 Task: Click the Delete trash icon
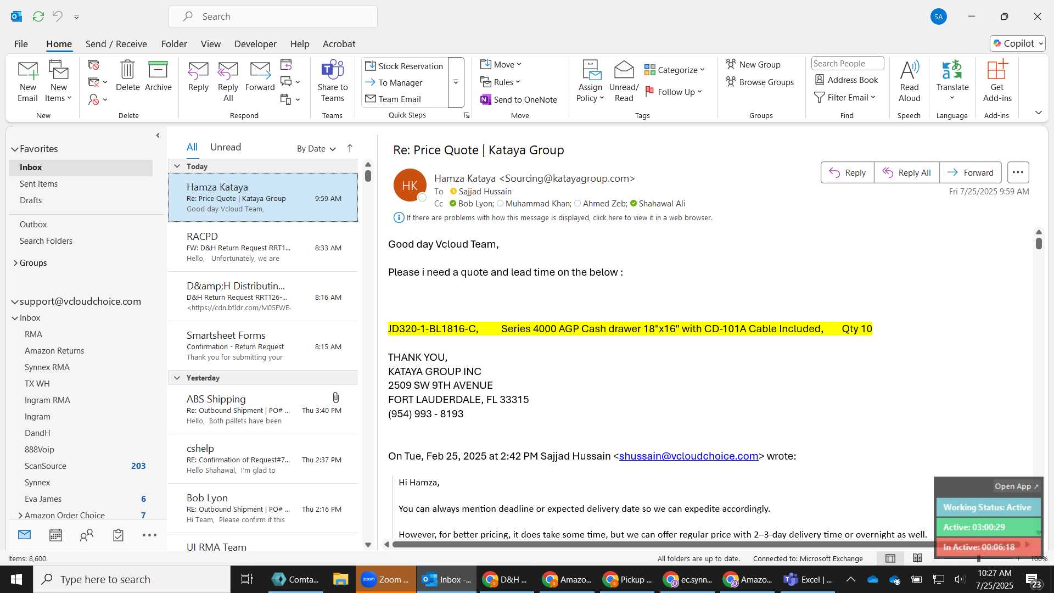click(127, 76)
